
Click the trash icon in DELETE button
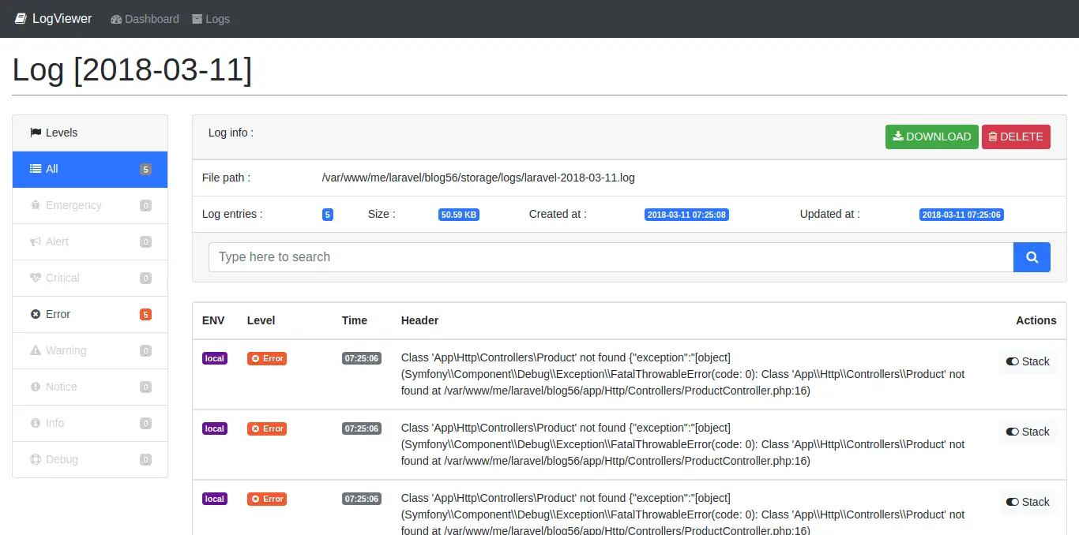(993, 137)
